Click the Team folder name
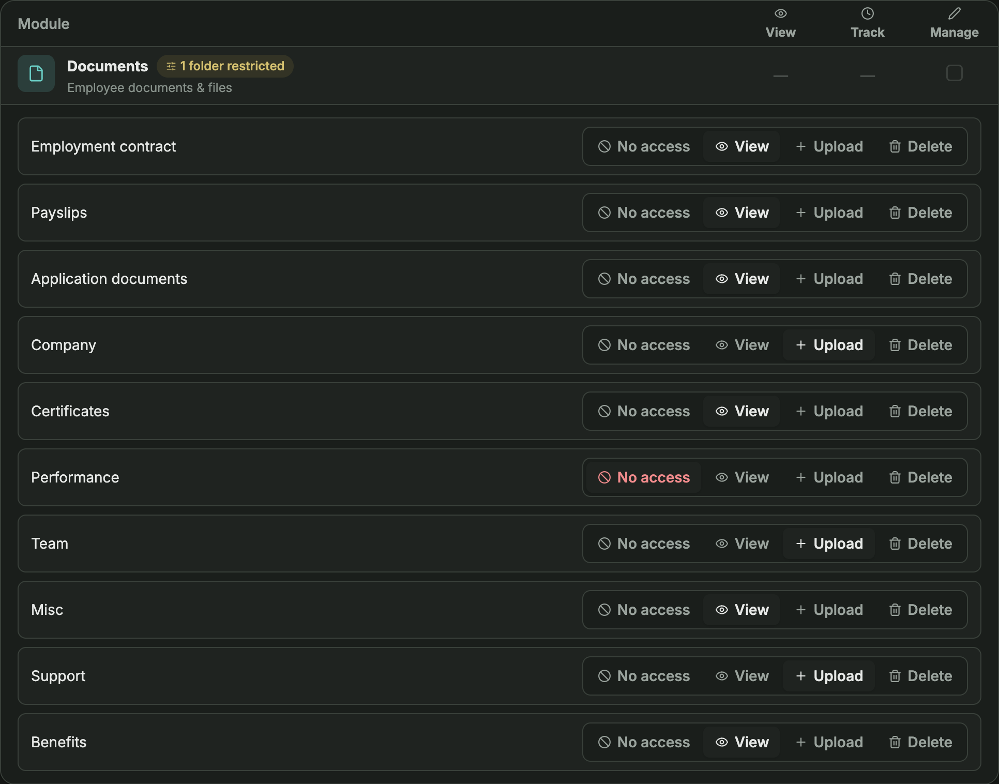999x784 pixels. click(x=50, y=544)
